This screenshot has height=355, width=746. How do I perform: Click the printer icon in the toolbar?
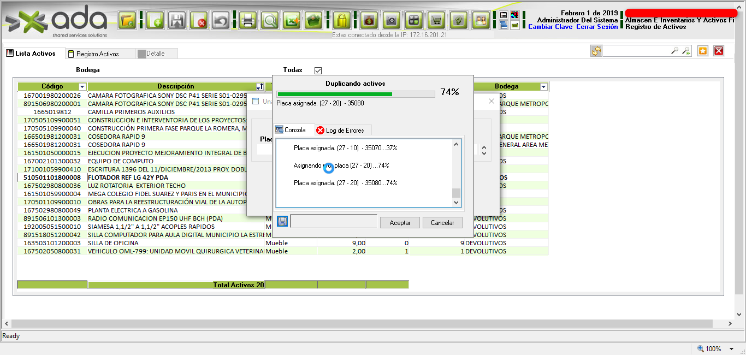[x=248, y=21]
